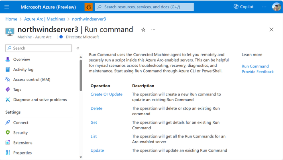The image size is (283, 160).
Task: Close the Run command blade
Action: 271,30
